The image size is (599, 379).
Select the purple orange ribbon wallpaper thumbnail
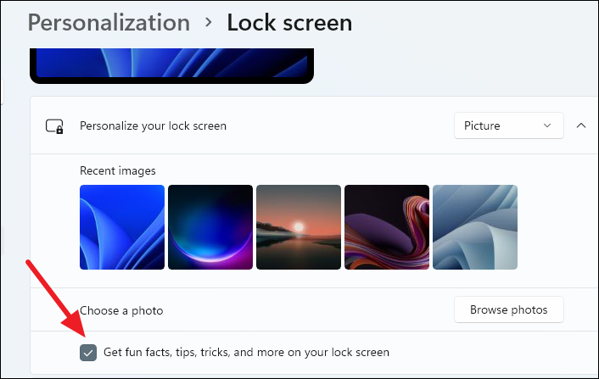(x=387, y=227)
